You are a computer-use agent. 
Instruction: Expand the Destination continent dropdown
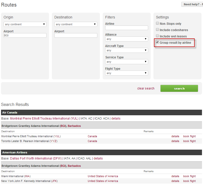[76, 24]
